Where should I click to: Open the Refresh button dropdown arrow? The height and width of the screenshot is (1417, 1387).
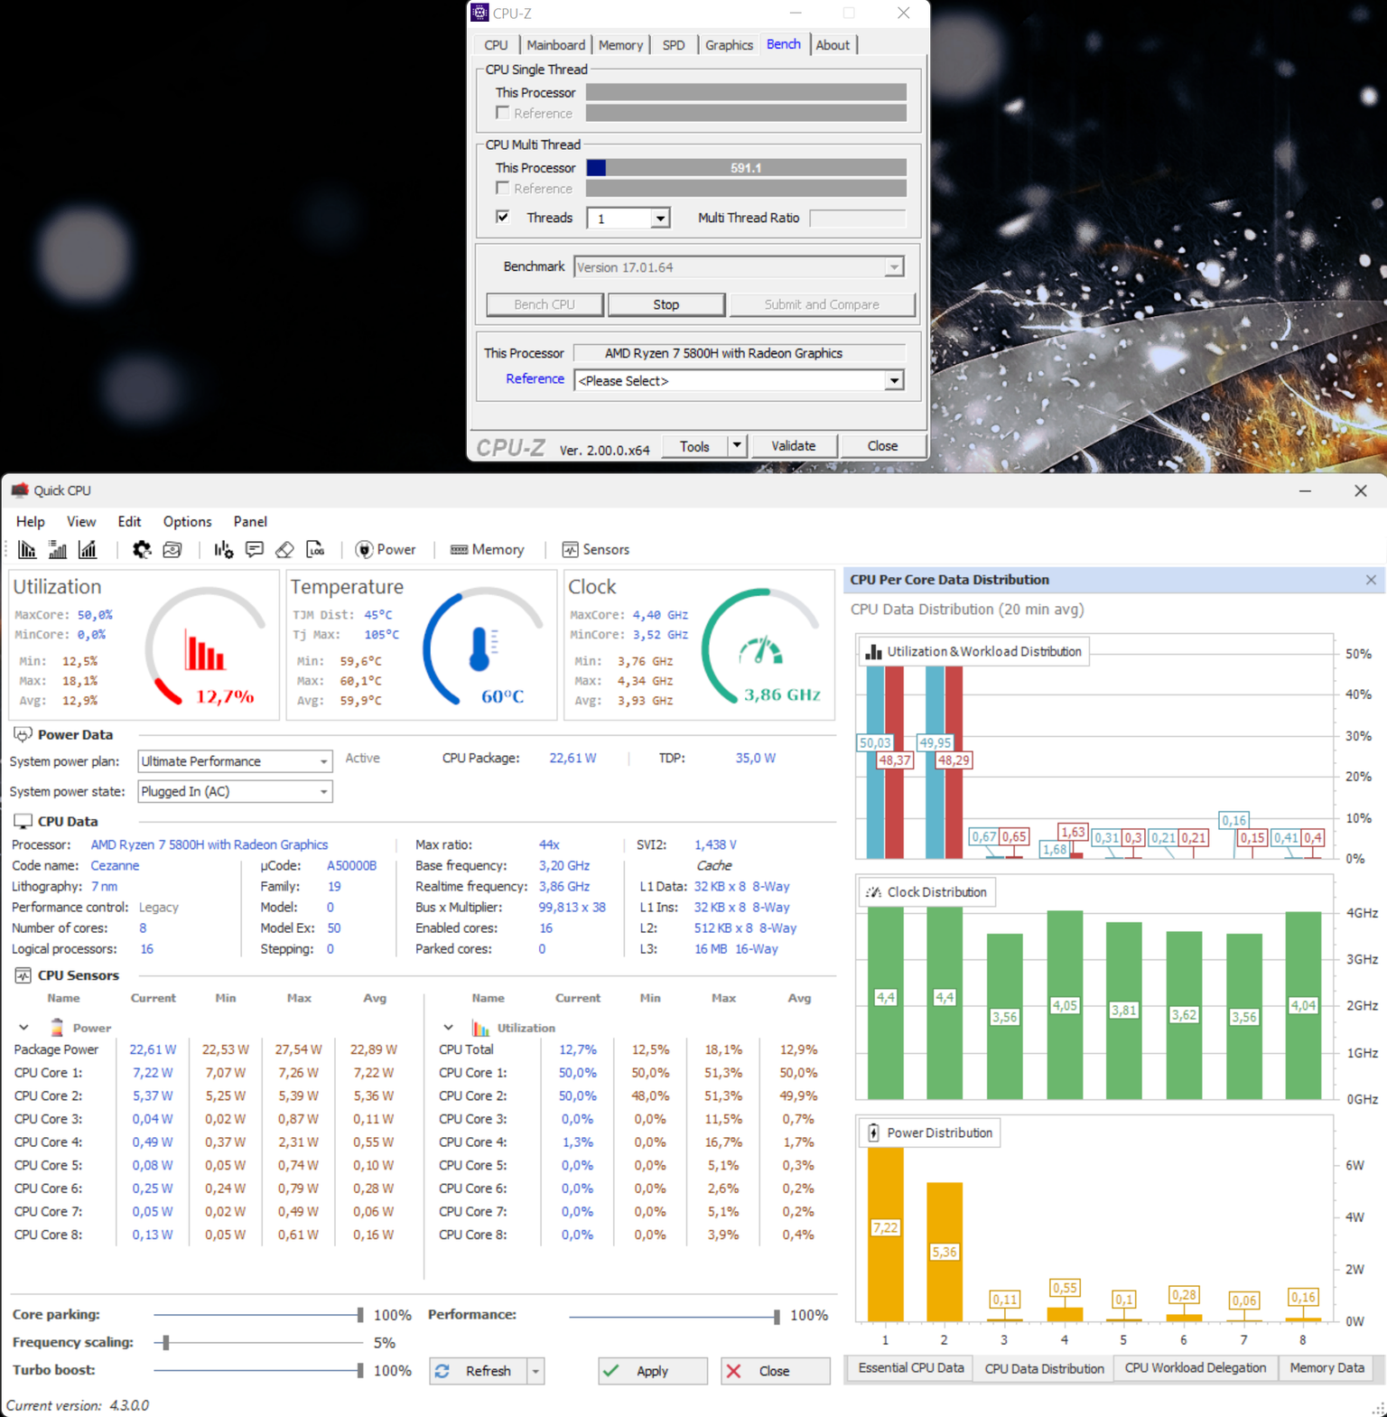535,1371
